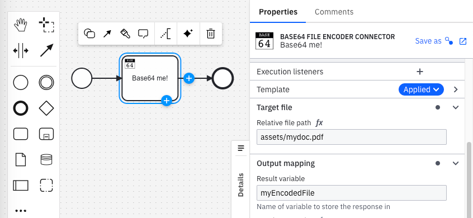Click plus button below Base64 task
Screen dimensions: 473x218
(167, 101)
